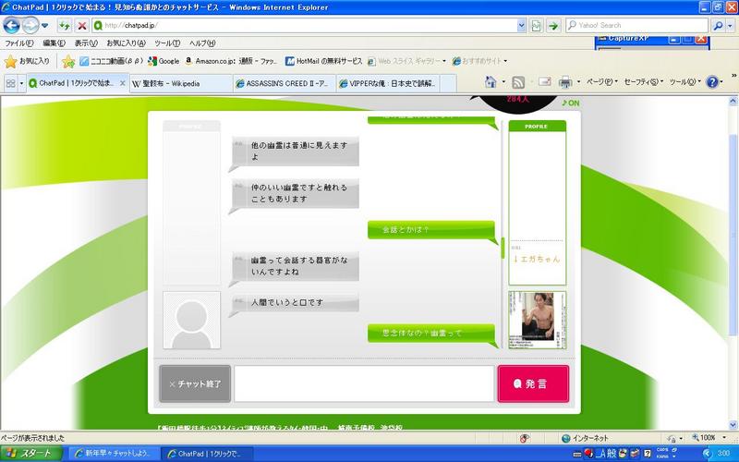Screen dimensions: 739x462
Task: Open the ツール menu in menu bar
Action: coord(167,43)
